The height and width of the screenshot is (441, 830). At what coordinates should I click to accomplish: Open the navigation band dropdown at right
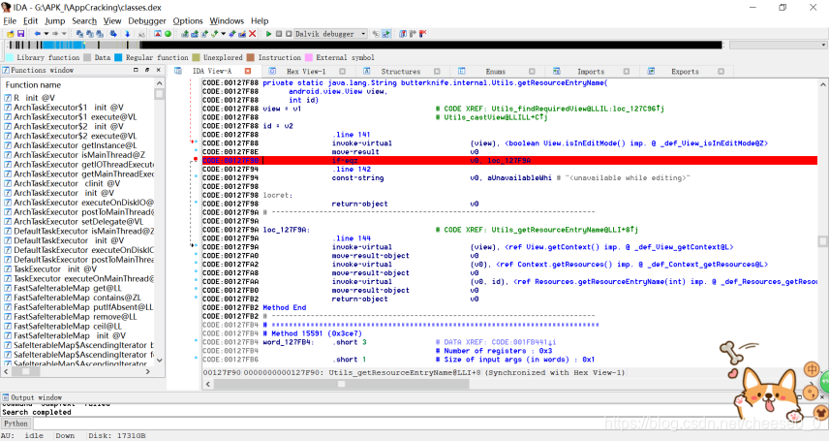823,45
